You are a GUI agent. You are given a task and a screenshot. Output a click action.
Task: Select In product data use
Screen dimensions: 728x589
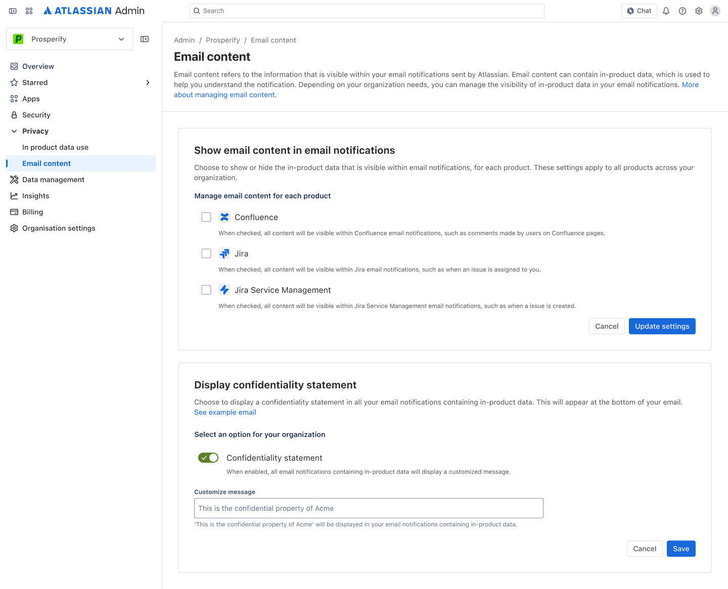coord(81,147)
